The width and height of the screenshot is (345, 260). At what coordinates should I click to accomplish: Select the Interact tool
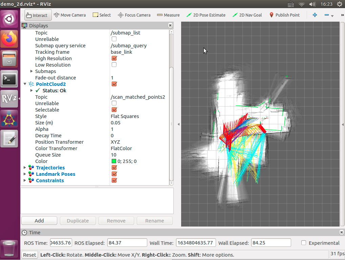coord(37,15)
